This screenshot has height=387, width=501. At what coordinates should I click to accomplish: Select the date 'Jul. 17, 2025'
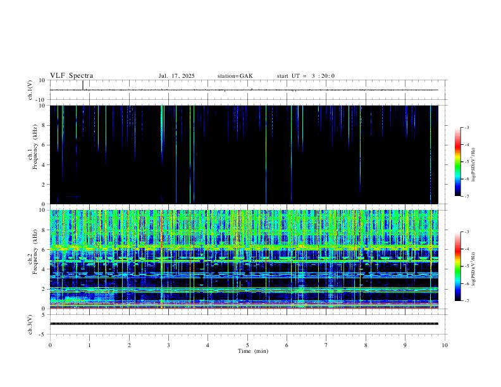pos(176,76)
